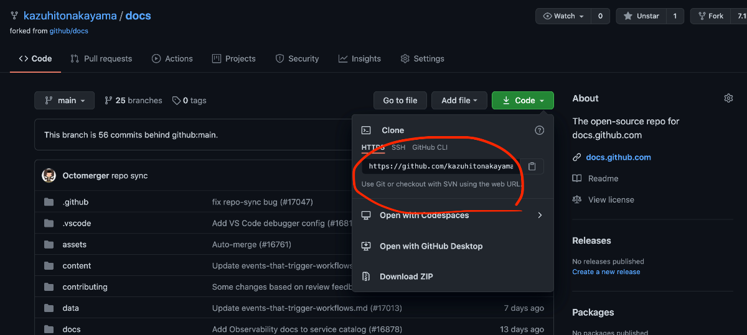Open the Security tab
747x335 pixels.
pos(297,58)
